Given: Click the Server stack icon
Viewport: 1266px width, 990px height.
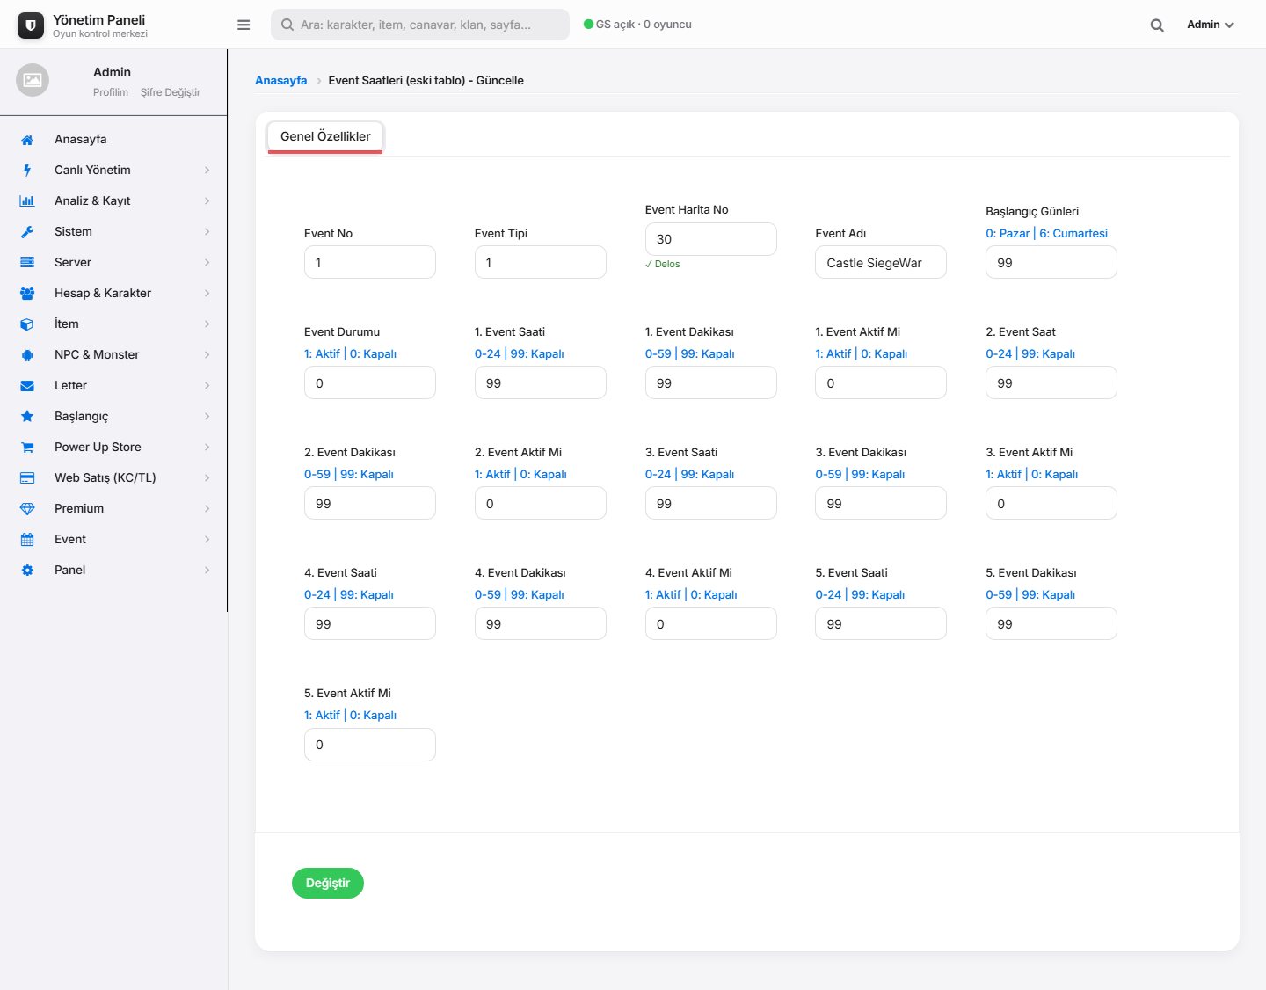Looking at the screenshot, I should coord(27,263).
